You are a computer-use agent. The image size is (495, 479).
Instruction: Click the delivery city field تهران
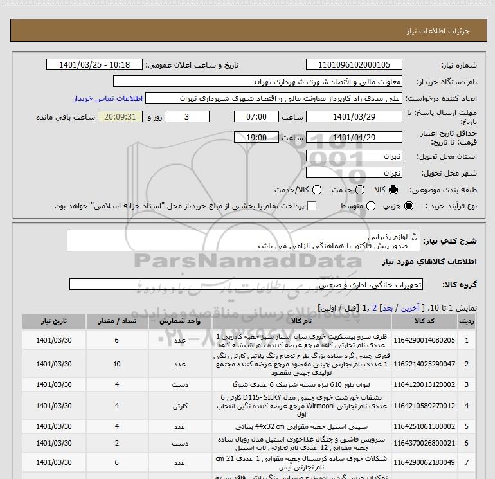click(x=354, y=173)
